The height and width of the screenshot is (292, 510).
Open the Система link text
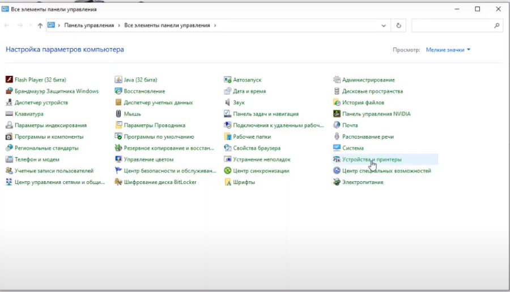click(353, 148)
